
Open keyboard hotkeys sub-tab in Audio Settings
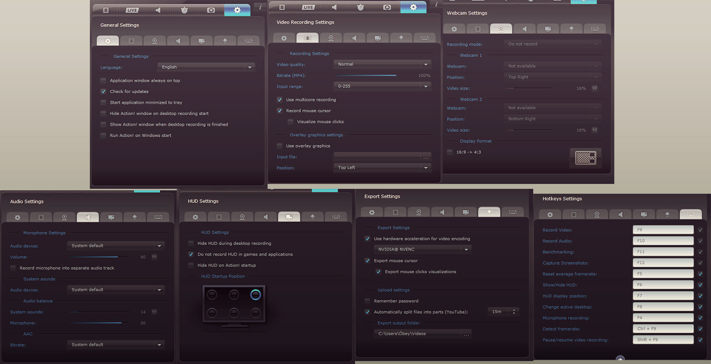point(158,217)
